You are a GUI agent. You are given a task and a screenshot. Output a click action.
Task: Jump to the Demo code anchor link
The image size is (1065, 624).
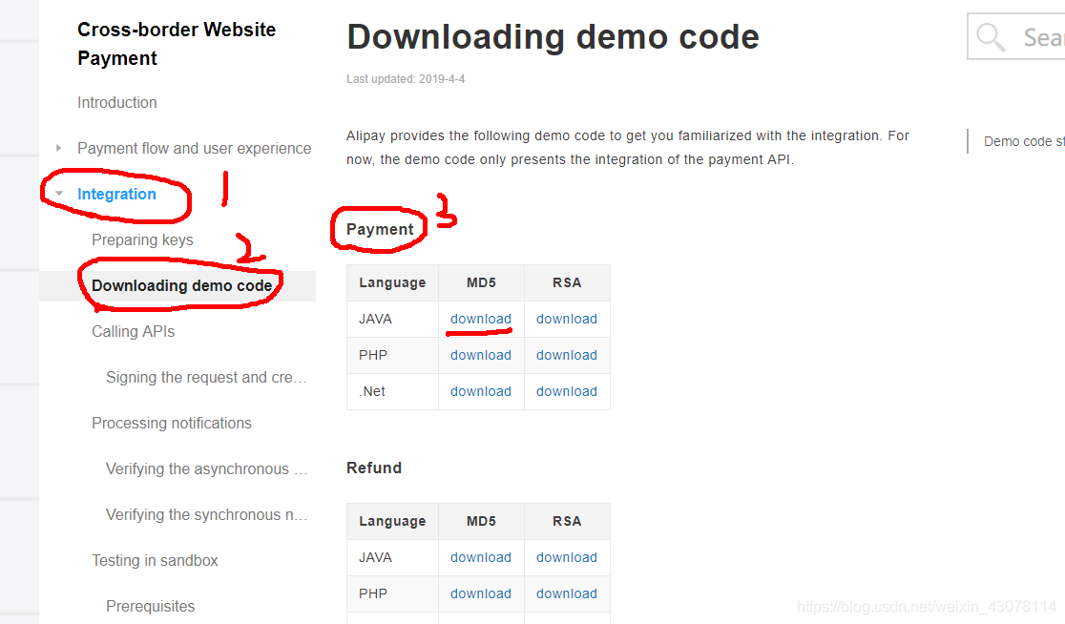(1024, 141)
